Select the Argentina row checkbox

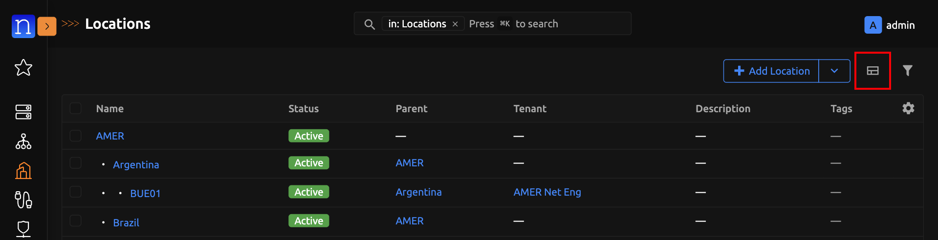(76, 163)
